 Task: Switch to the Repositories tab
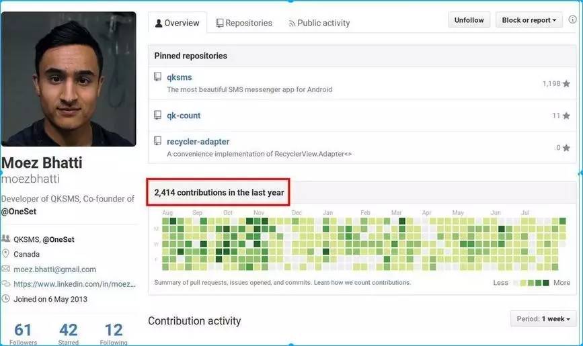pos(244,23)
